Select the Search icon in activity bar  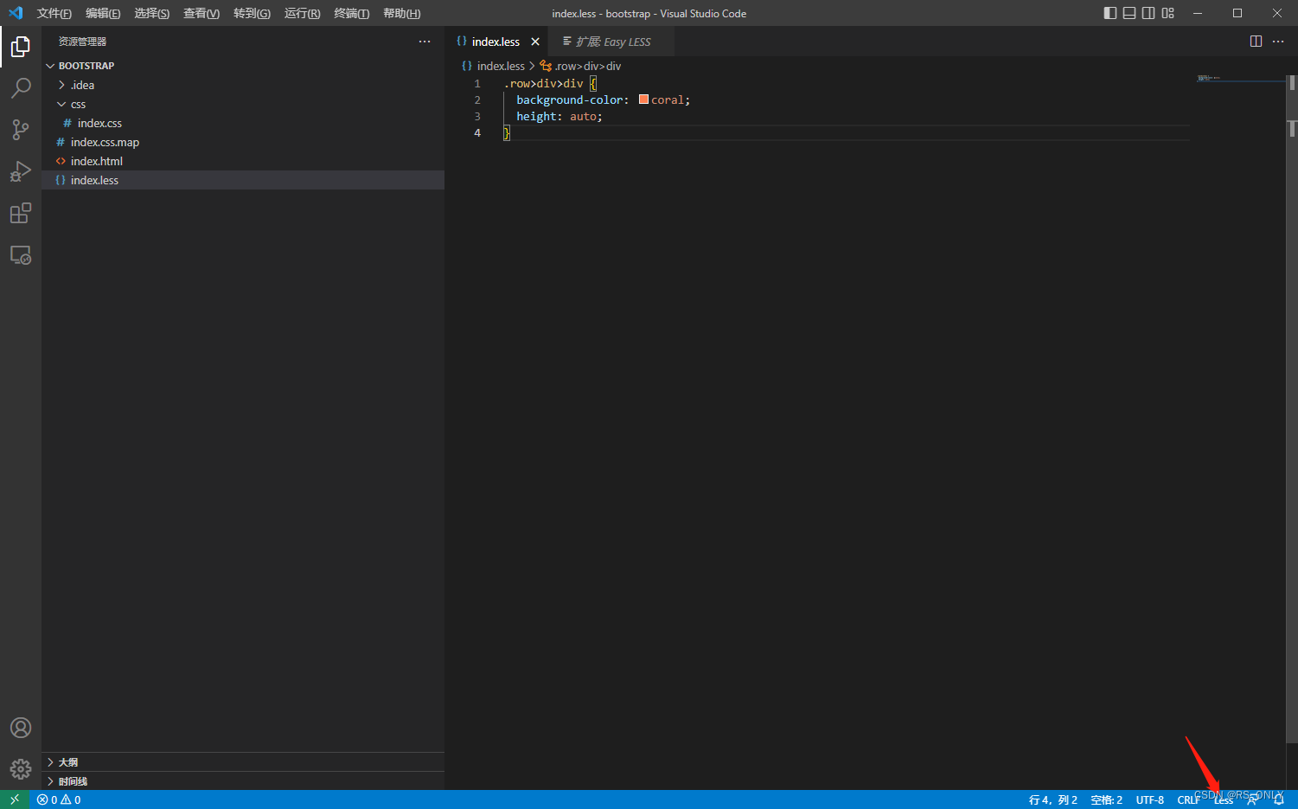(x=20, y=87)
